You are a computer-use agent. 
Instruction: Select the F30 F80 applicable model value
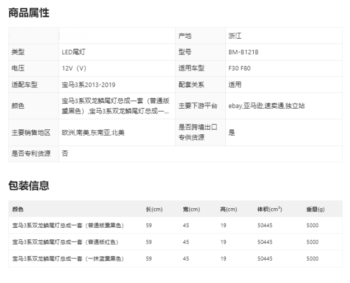tap(240, 69)
